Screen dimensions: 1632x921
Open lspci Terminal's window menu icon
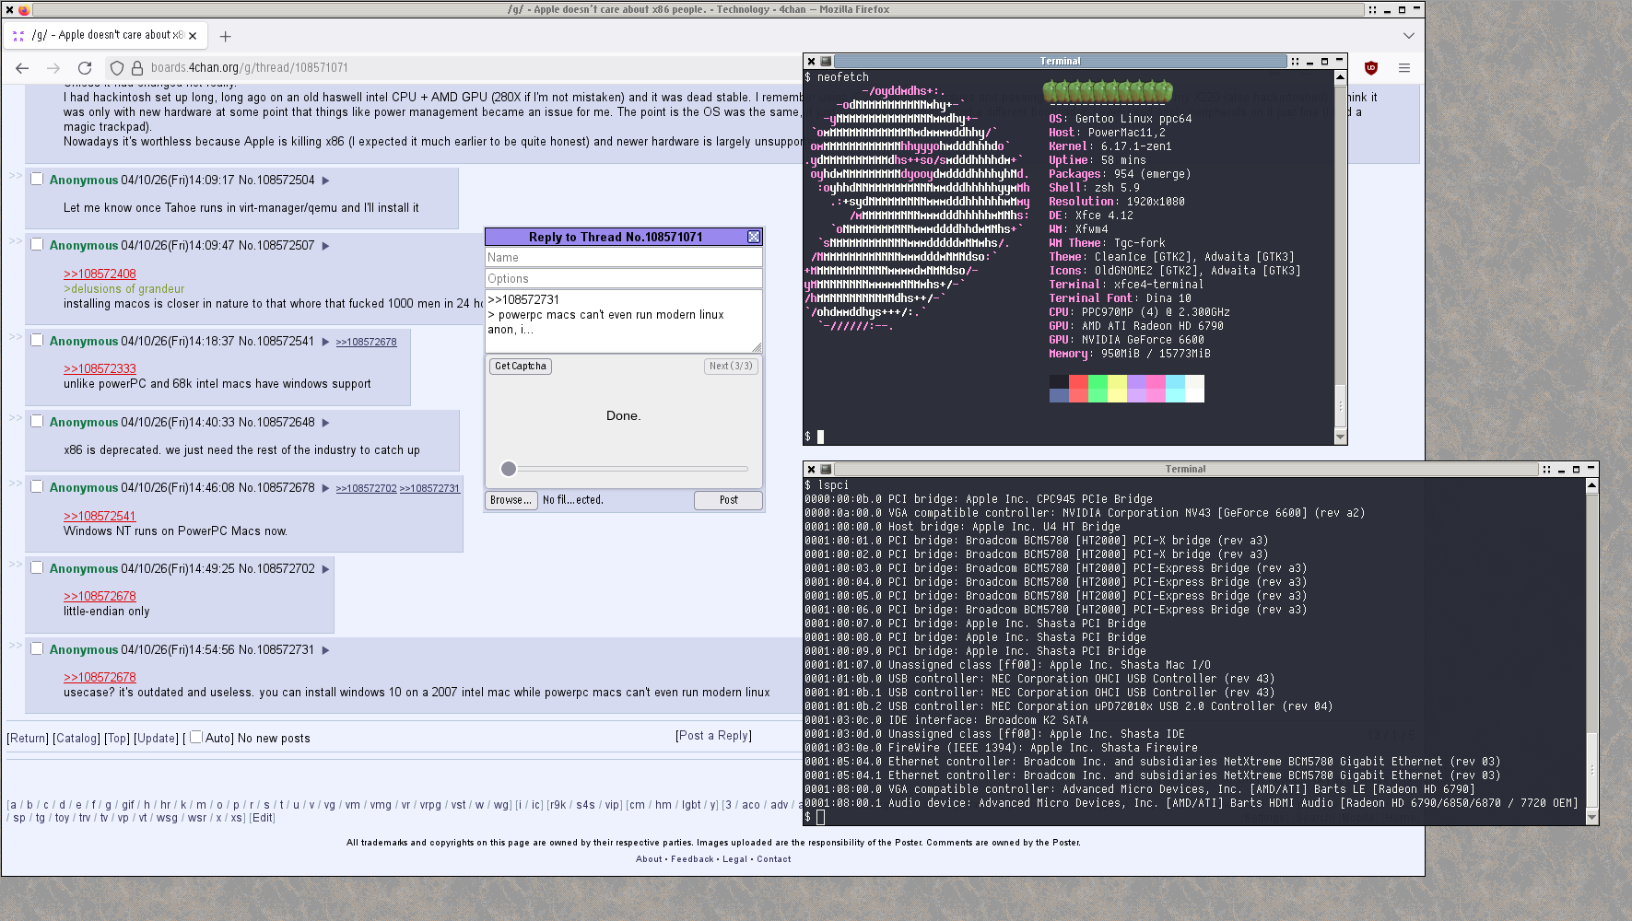point(826,470)
